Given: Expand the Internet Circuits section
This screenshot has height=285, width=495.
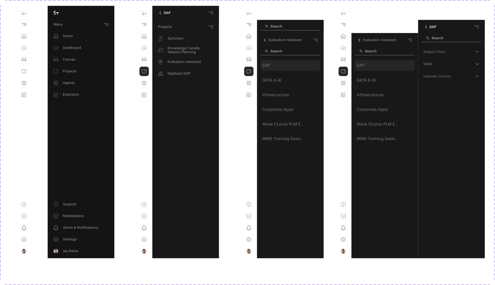Looking at the screenshot, I should click(477, 76).
